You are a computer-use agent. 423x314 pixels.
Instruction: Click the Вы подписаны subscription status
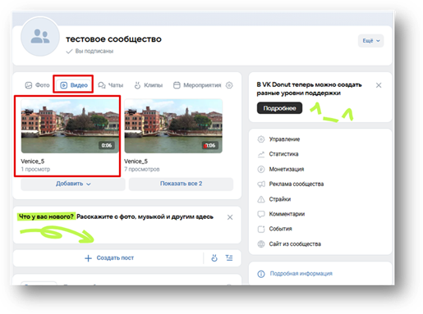(x=90, y=51)
